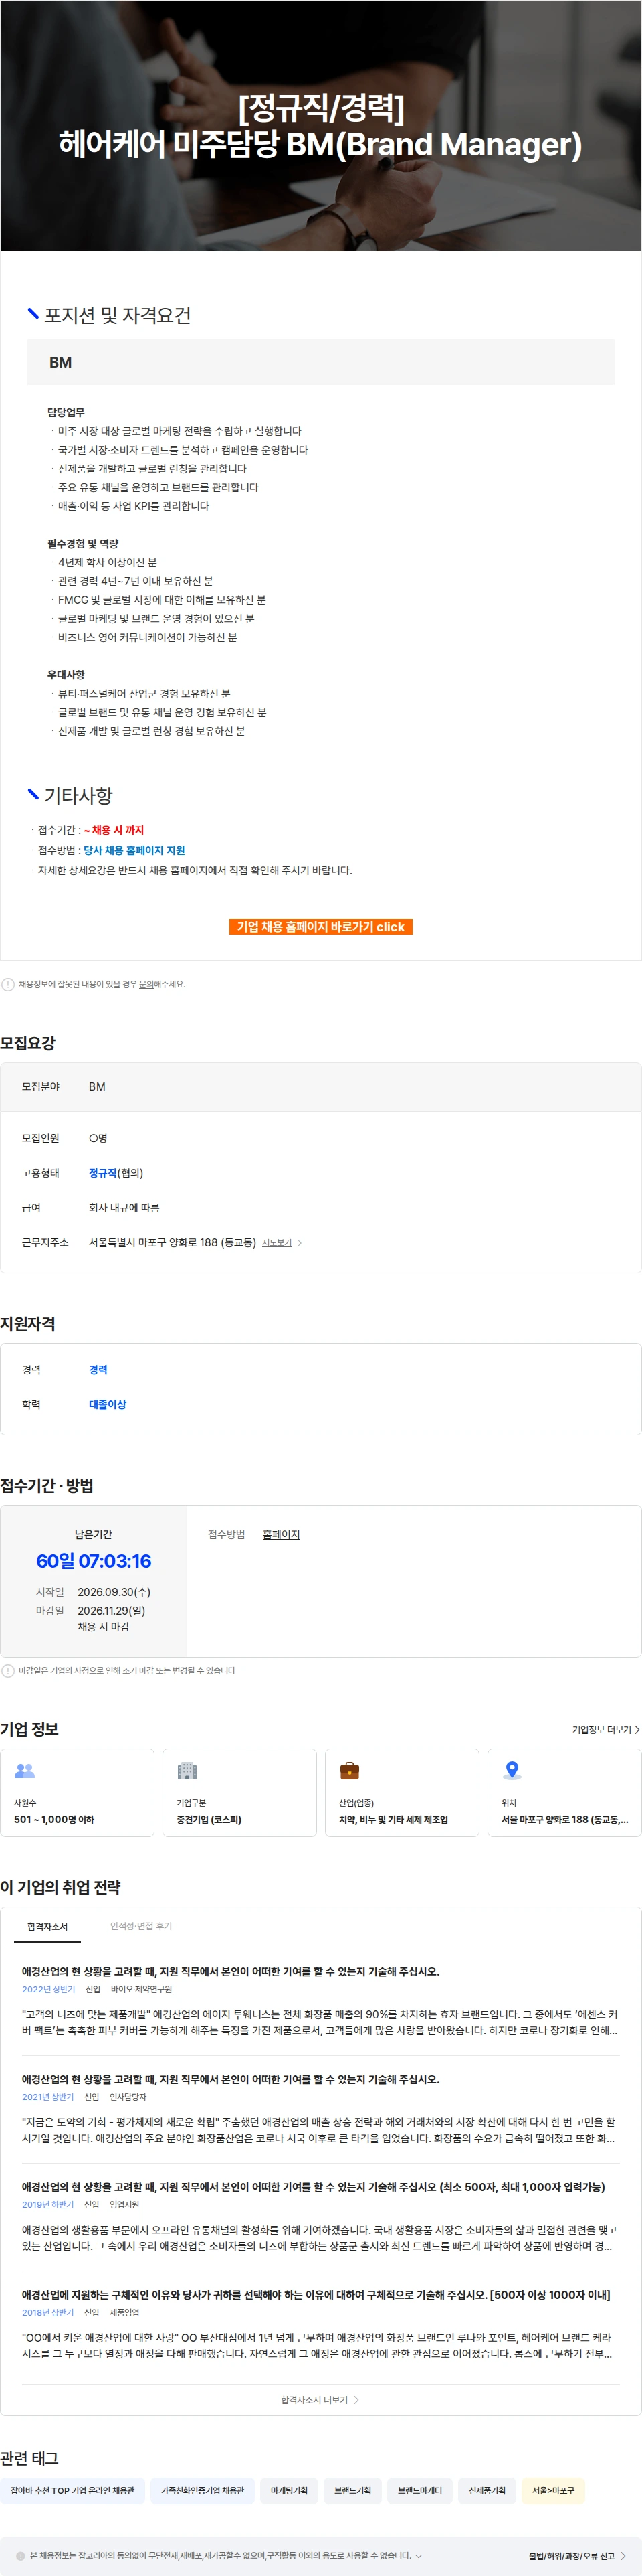
Task: Click the 서울특별시 마포구 양화로 188 address text
Action: point(172,1243)
